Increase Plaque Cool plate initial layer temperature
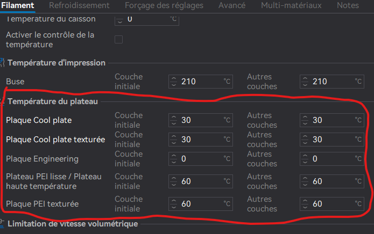 [x=174, y=117]
